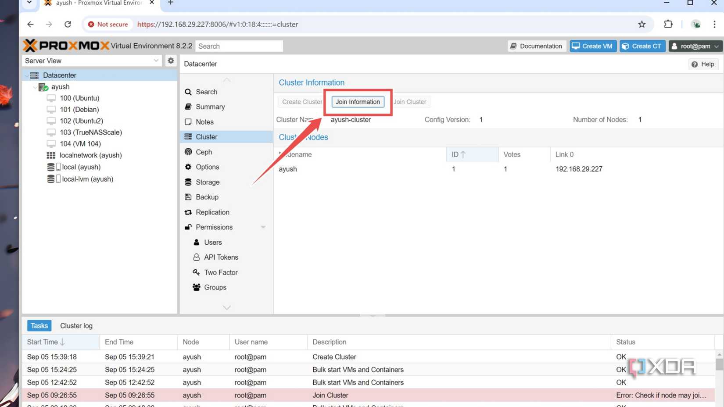Open the browser three-dot menu
Screen dimensions: 724x407
(714, 24)
